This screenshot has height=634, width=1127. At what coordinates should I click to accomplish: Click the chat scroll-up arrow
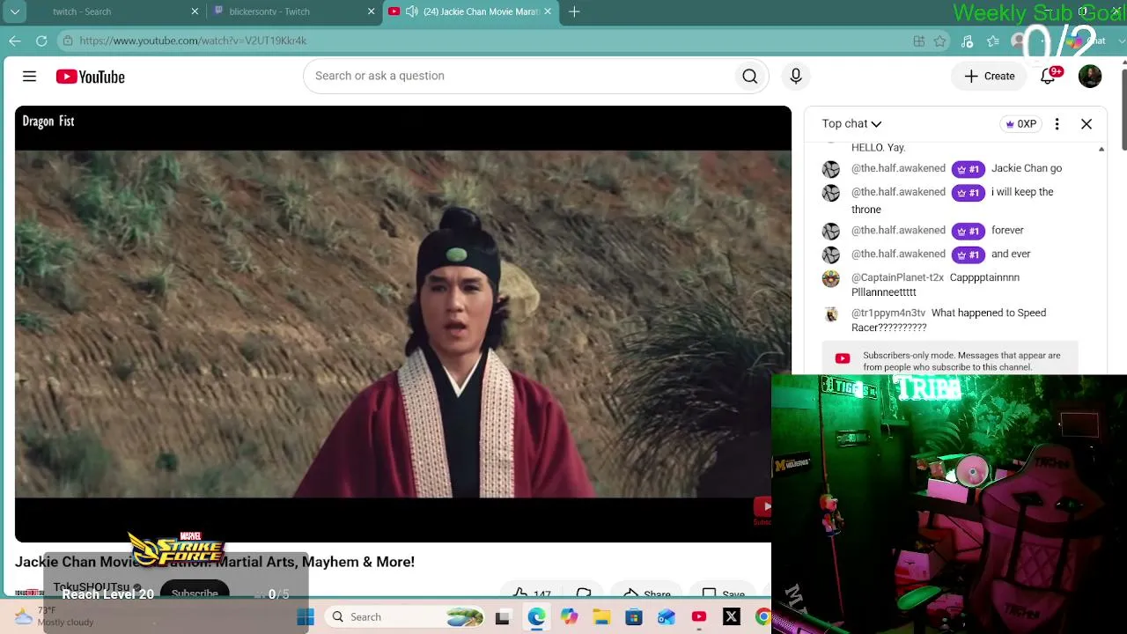1101,150
